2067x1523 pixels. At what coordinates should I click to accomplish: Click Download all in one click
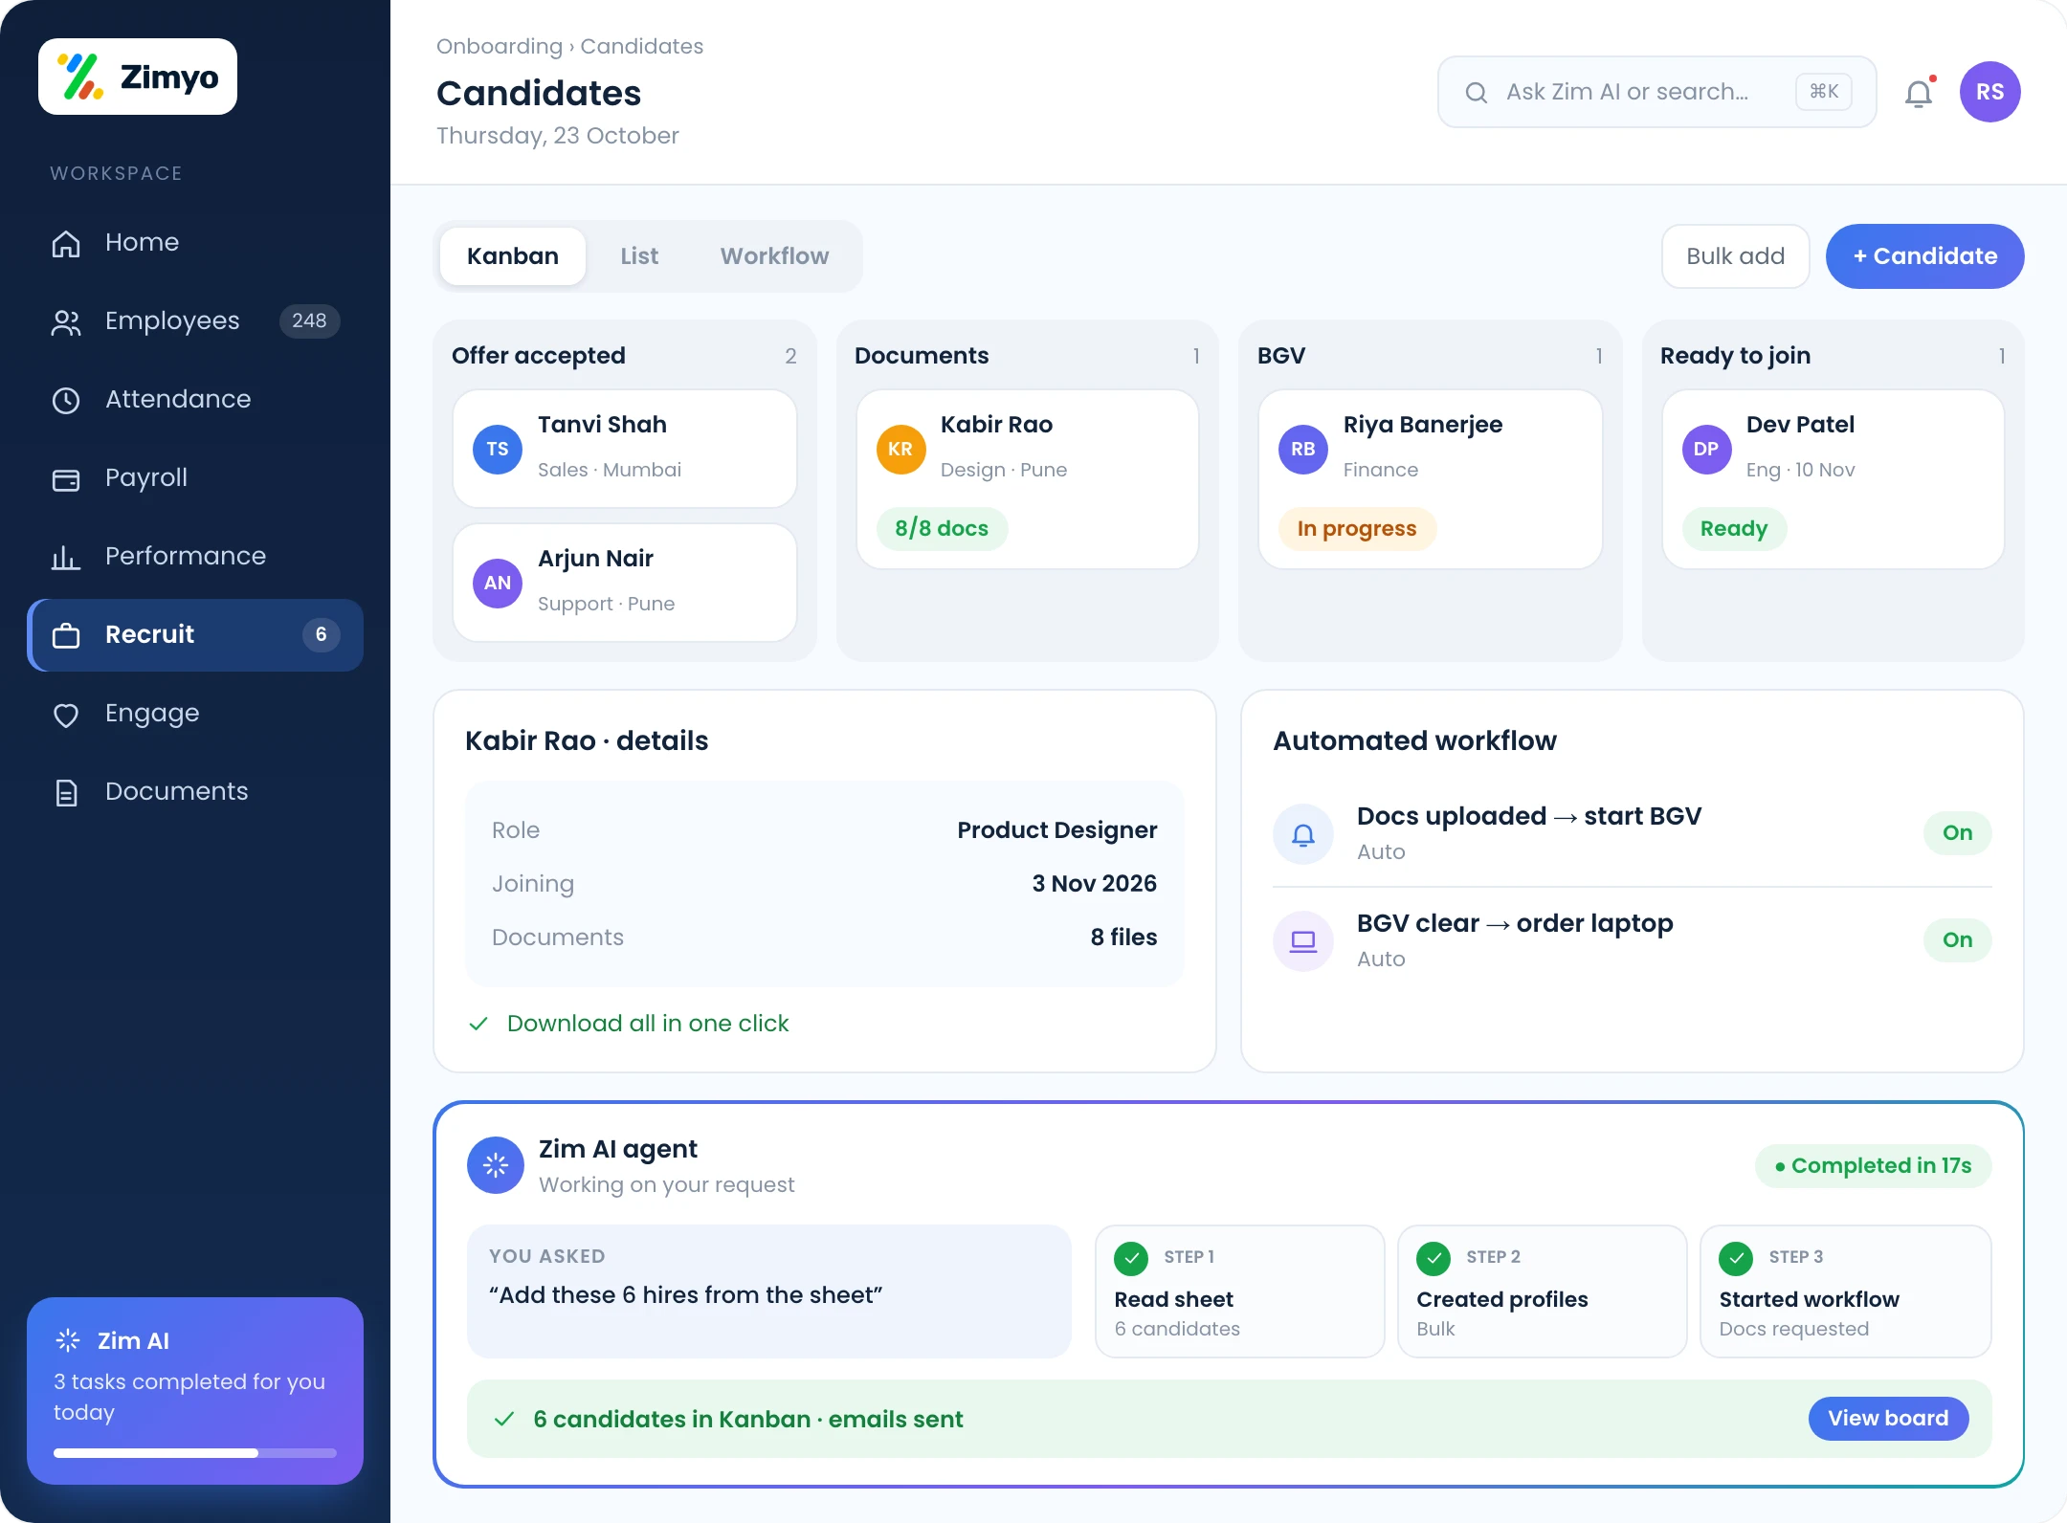648,1024
